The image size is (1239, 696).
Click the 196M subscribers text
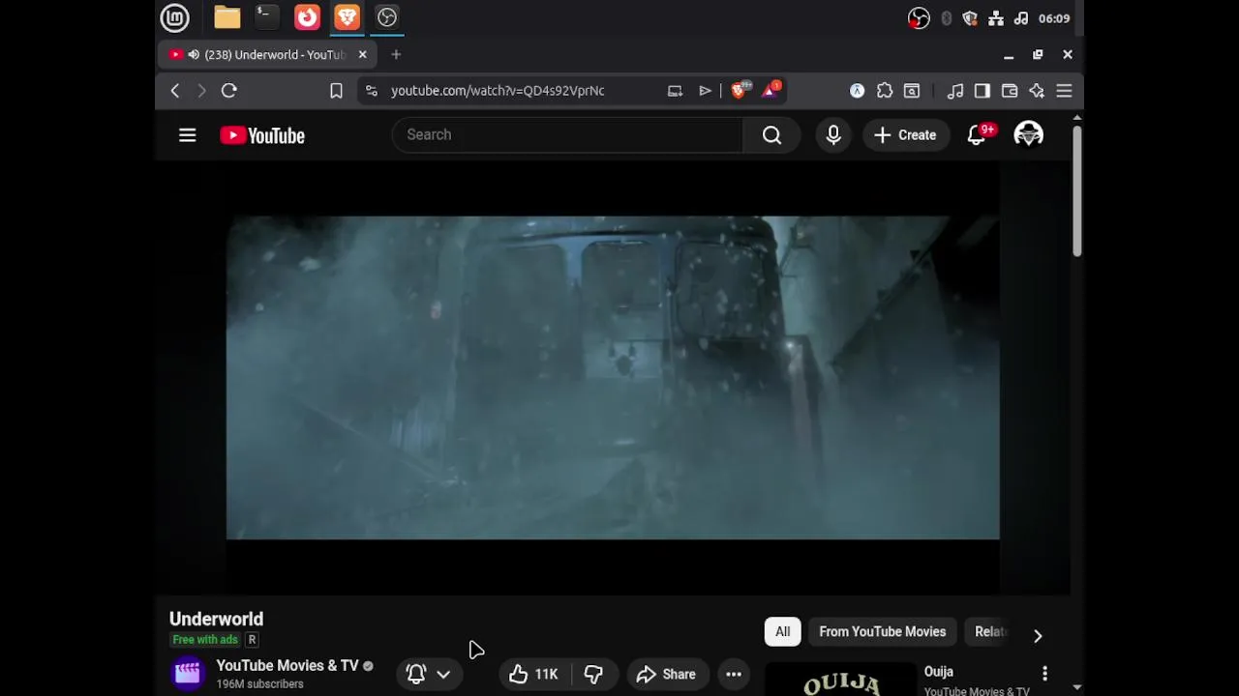coord(259,684)
